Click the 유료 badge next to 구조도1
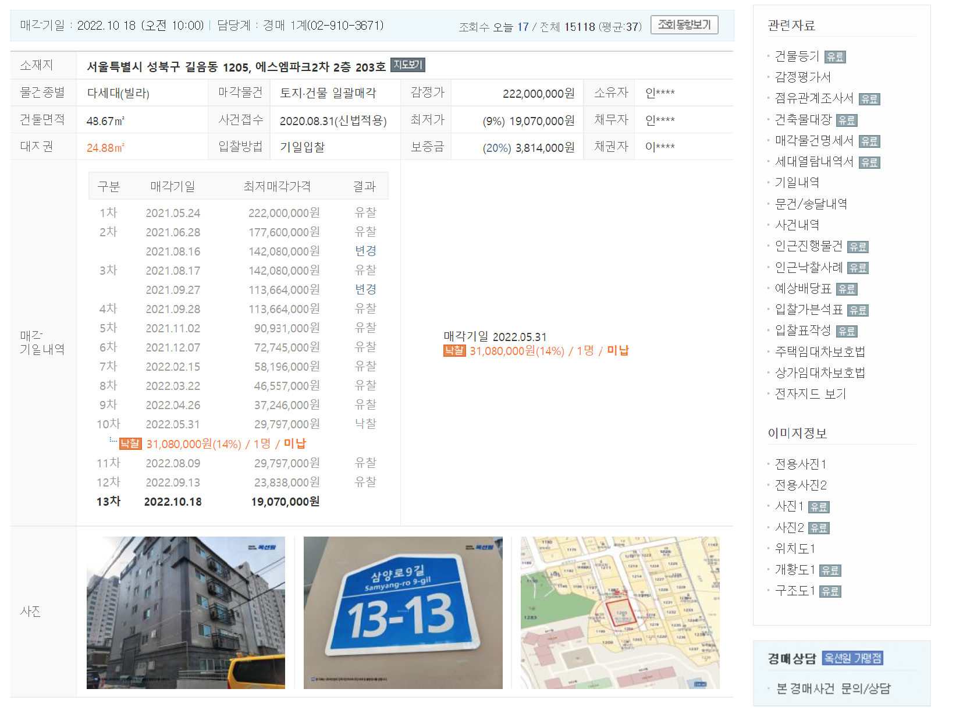The height and width of the screenshot is (710, 956). 830,591
